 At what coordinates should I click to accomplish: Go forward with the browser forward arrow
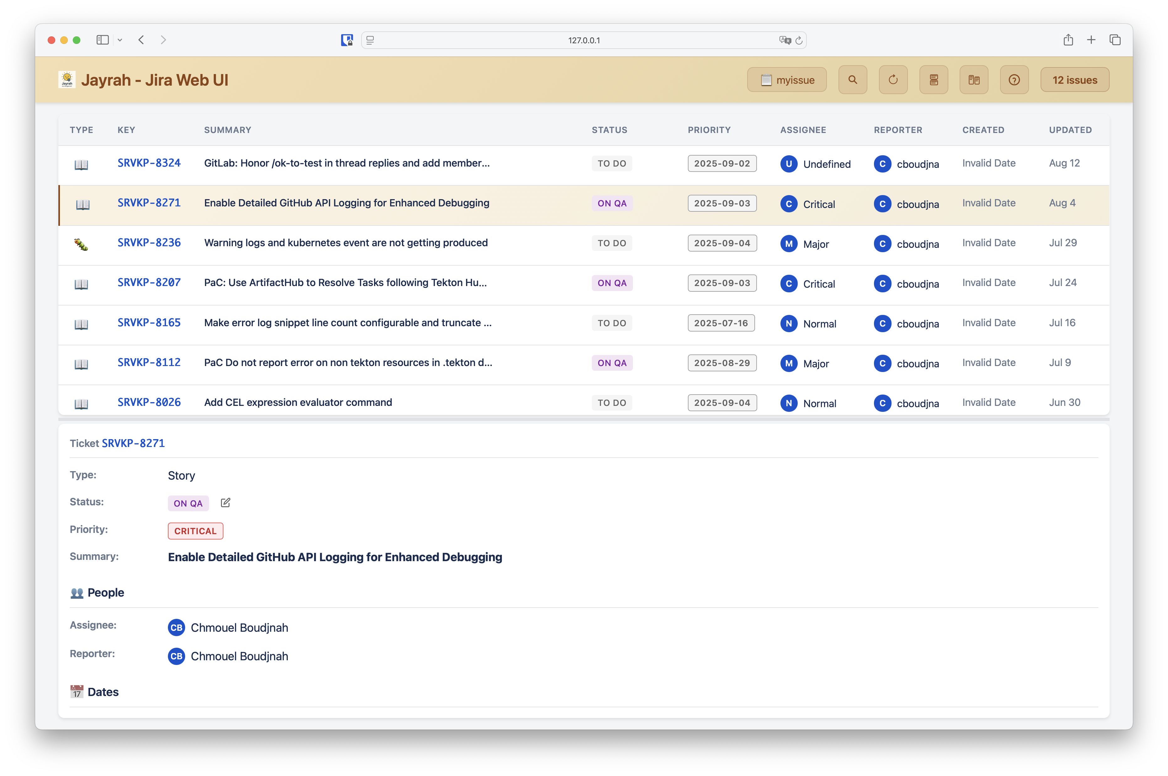(x=163, y=40)
